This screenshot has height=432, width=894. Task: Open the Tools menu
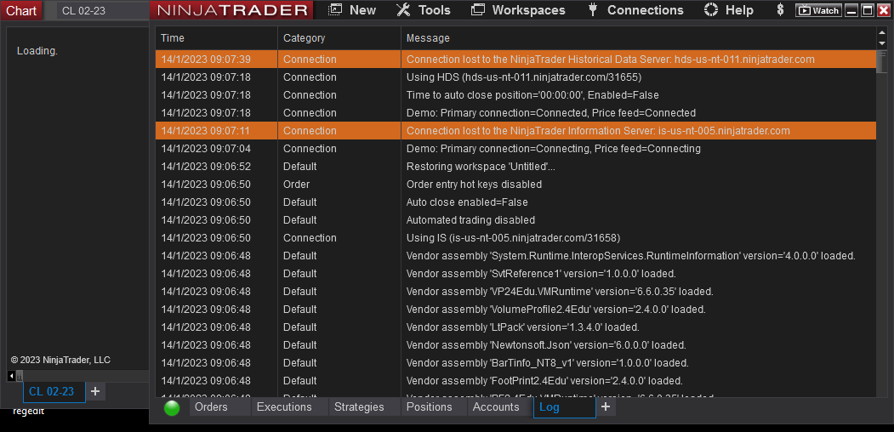coord(424,10)
